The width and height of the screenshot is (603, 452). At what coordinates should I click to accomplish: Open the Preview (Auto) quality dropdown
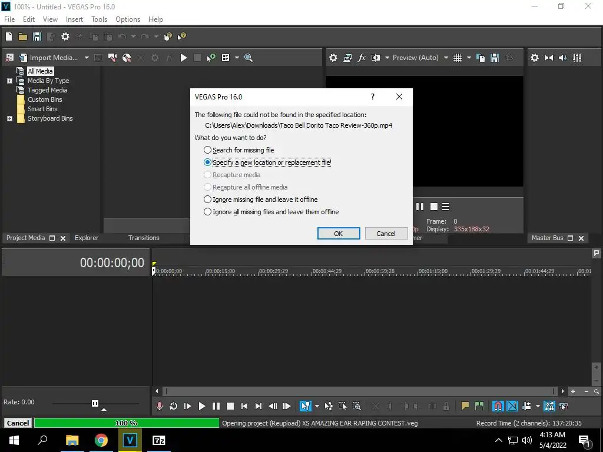(x=446, y=58)
